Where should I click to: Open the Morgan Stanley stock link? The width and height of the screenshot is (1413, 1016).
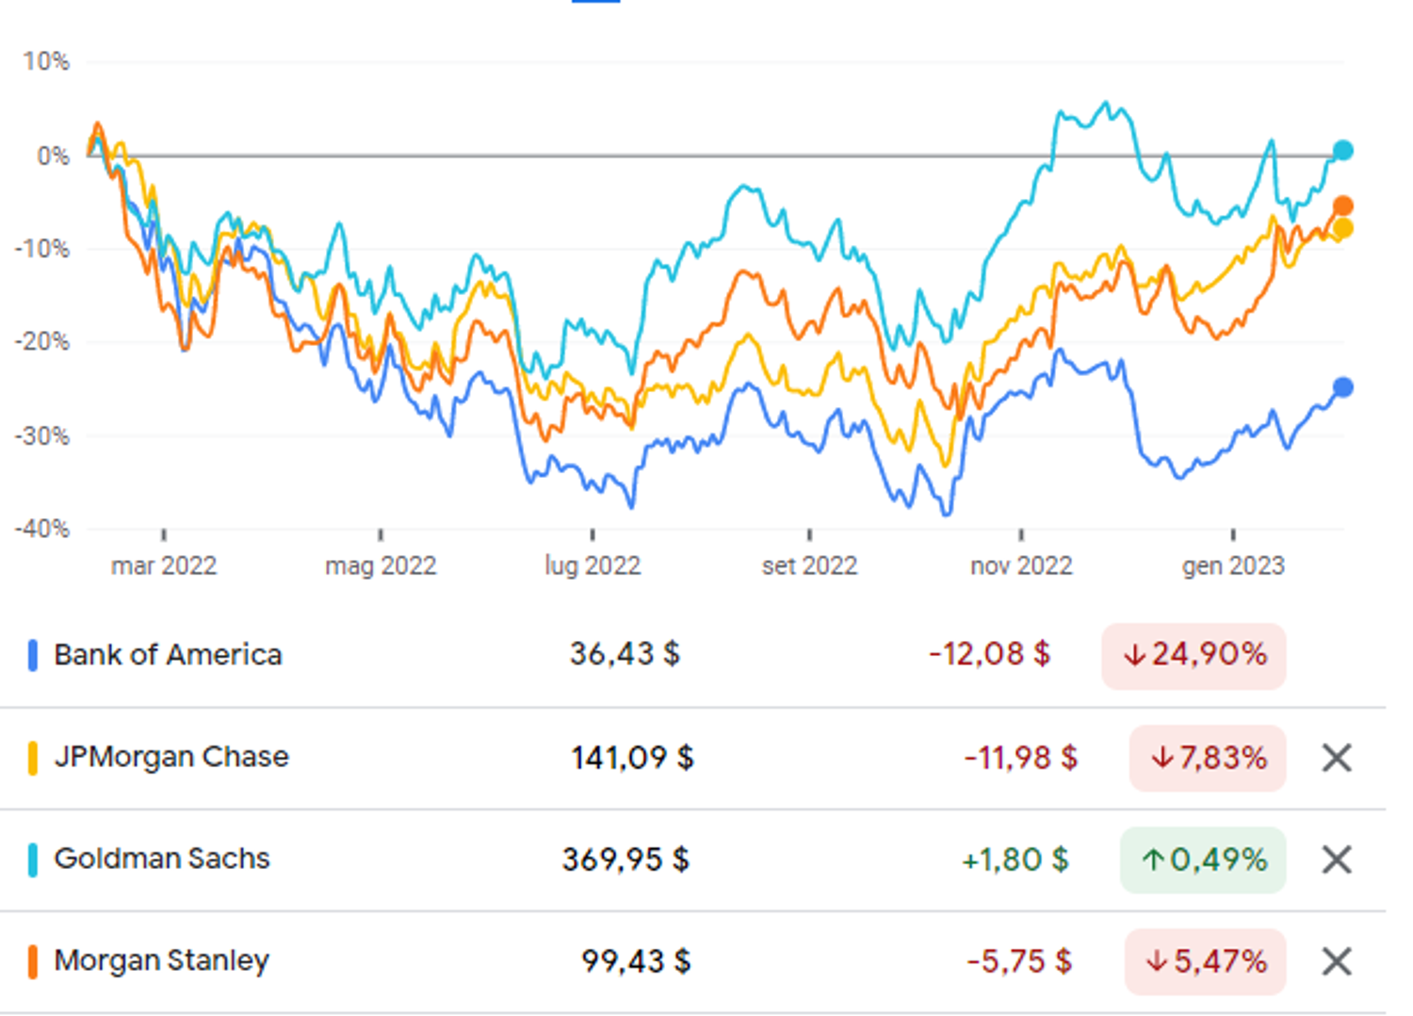tap(162, 960)
